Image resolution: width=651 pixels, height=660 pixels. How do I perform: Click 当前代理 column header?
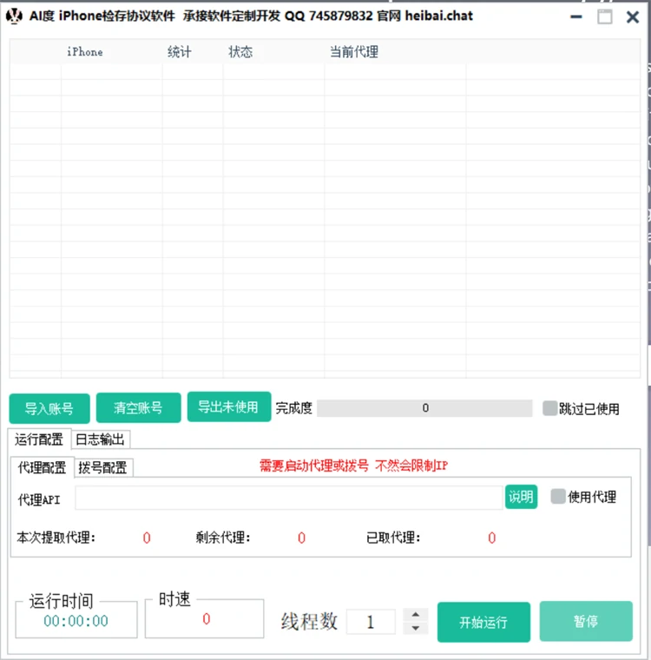354,52
